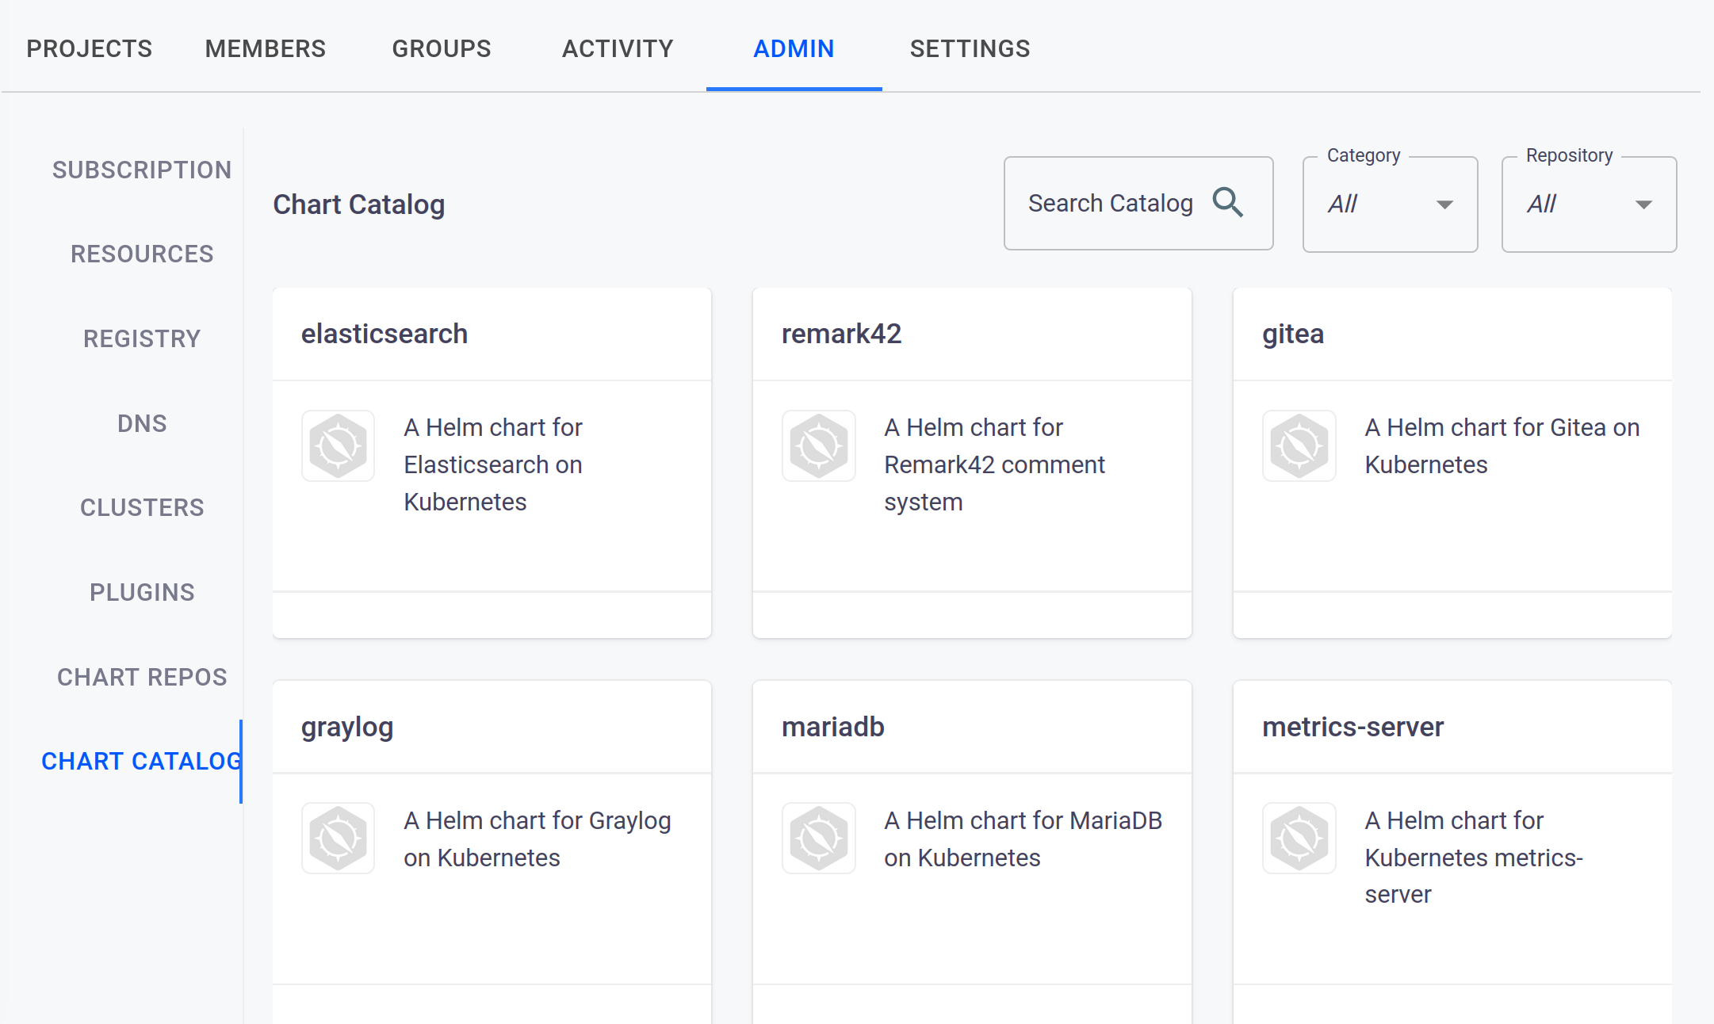Click the Elasticsearch on Kubernetes description
This screenshot has height=1024, width=1714.
[x=493, y=464]
